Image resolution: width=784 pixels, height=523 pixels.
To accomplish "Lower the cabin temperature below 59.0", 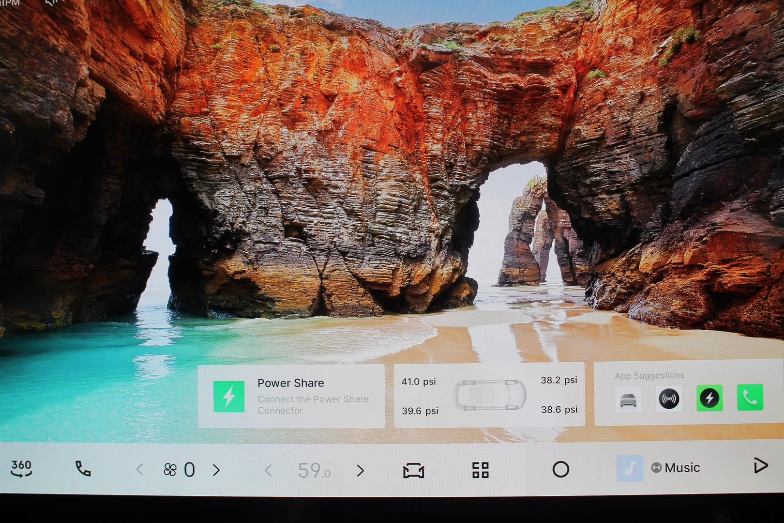I will point(269,470).
